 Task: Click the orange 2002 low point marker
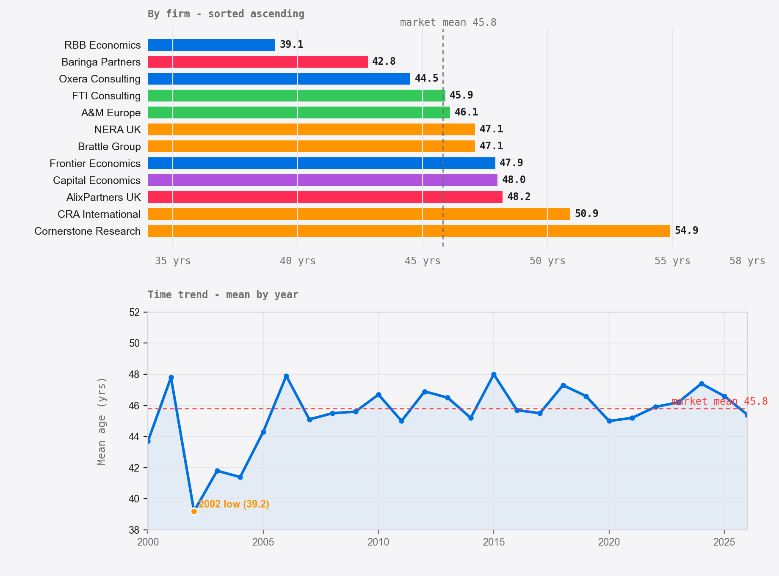194,511
